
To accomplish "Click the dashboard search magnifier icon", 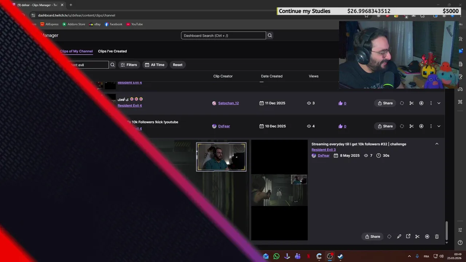I will click(270, 35).
